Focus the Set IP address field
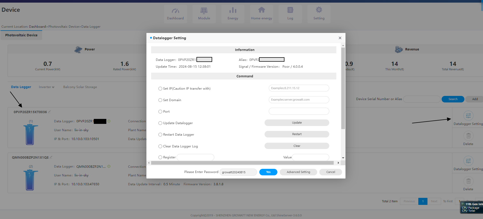Screen dimensions: 483x219 pyautogui.click(x=299, y=88)
